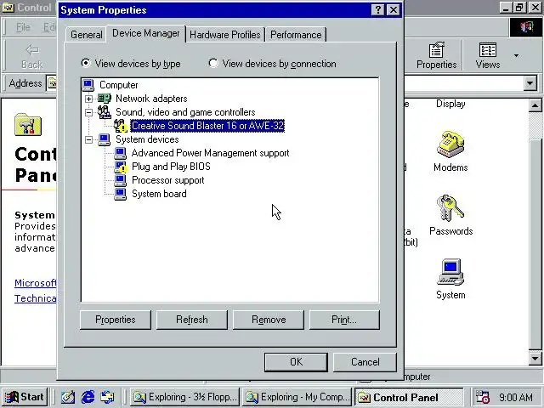Open the Address bar dropdown in Control Panel
This screenshot has width=544, height=408.
pos(530,83)
